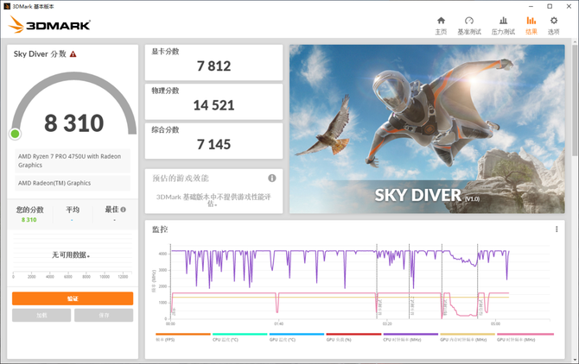Open Options (选项) gear tab
This screenshot has height=364, width=579.
[x=554, y=26]
